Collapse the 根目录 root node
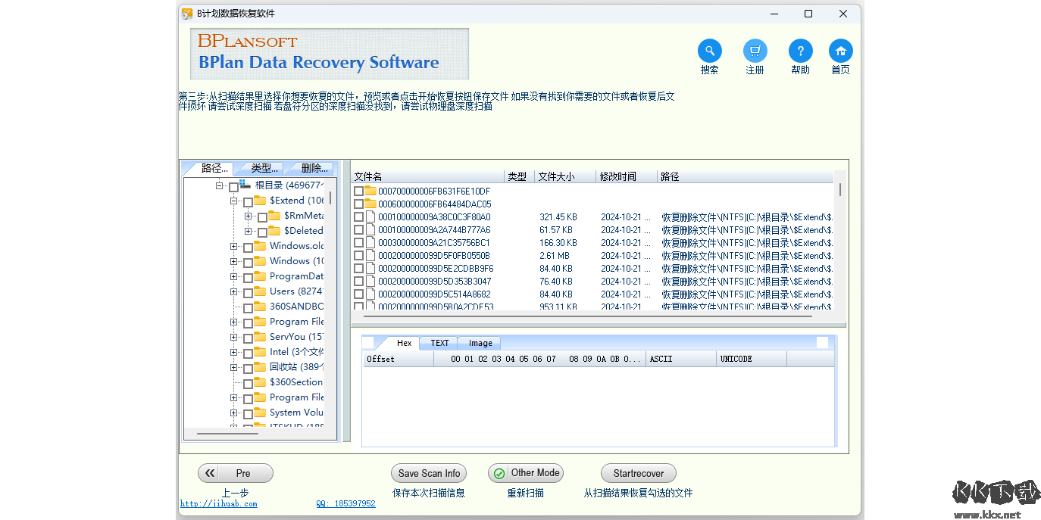 pos(219,185)
